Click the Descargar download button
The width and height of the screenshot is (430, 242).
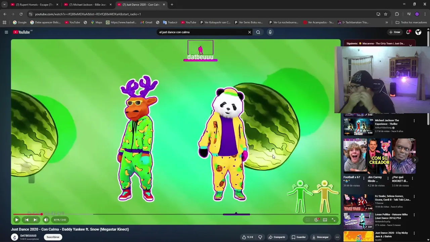(320, 237)
